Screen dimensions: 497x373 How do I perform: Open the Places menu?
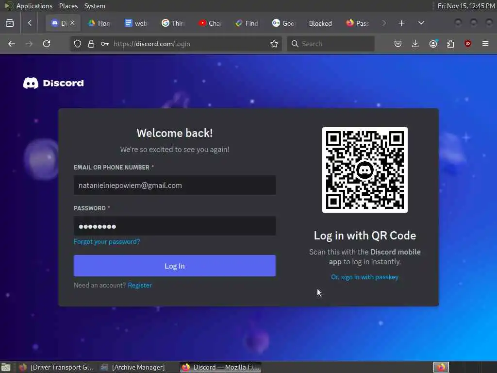coord(68,6)
